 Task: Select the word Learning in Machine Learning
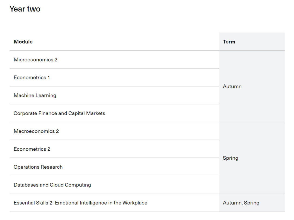(x=46, y=95)
